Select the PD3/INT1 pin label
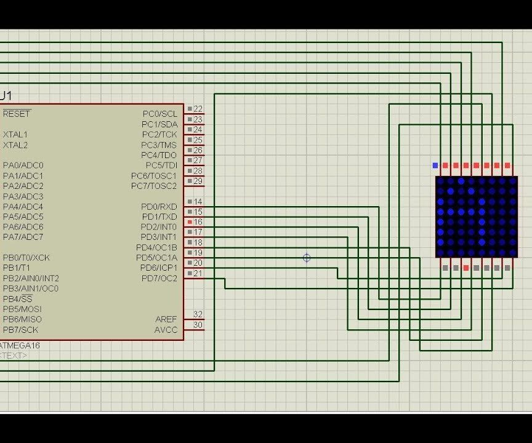The image size is (532, 443). pyautogui.click(x=158, y=237)
